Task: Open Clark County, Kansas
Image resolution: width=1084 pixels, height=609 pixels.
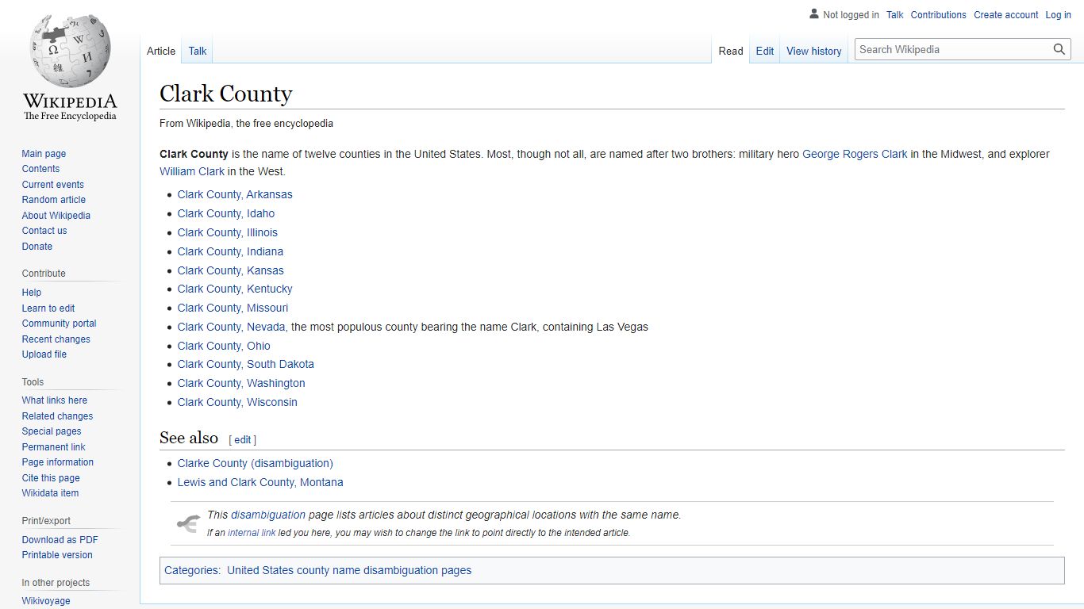Action: [231, 270]
